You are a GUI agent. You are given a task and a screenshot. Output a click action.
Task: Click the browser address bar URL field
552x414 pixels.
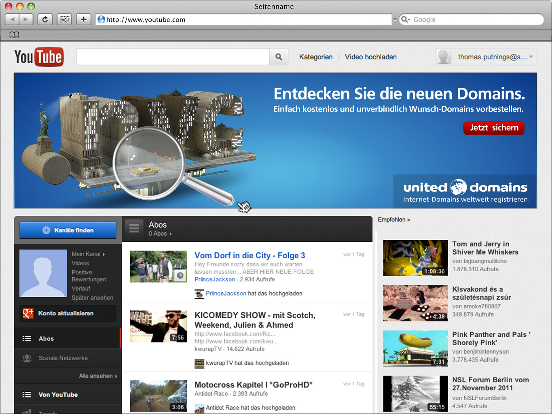[x=244, y=19]
